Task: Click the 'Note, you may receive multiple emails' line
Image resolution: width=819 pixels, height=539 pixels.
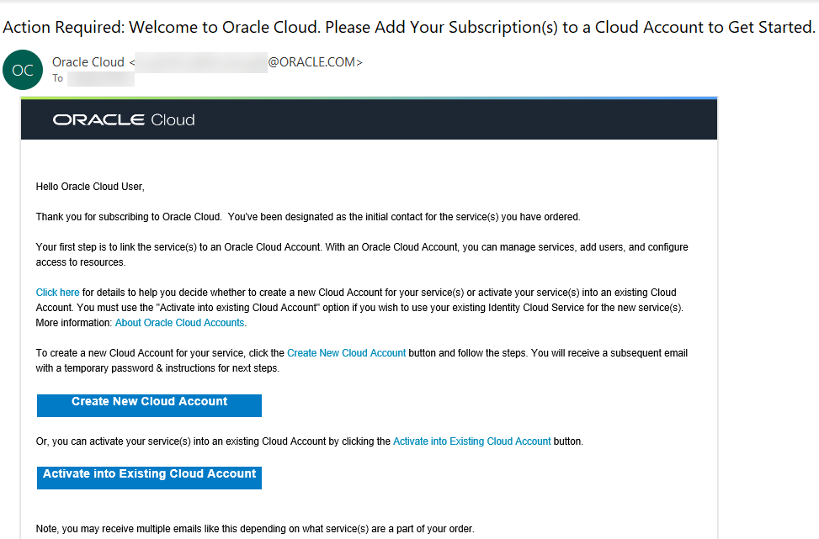Action: point(255,529)
